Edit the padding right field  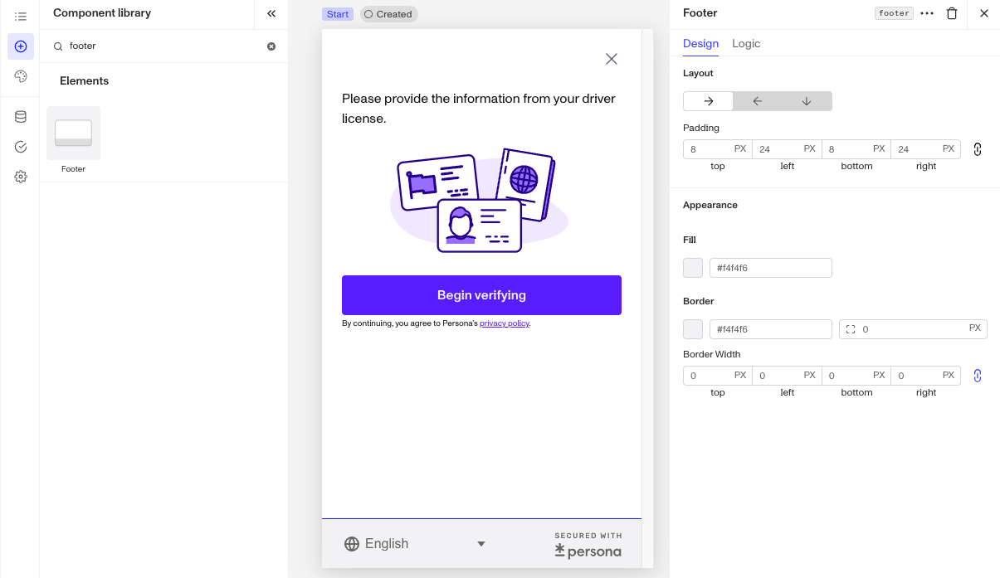click(x=926, y=149)
